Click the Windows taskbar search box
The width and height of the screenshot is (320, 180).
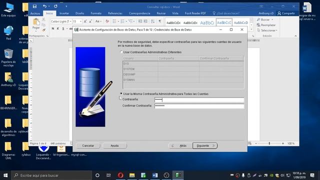click(51, 175)
